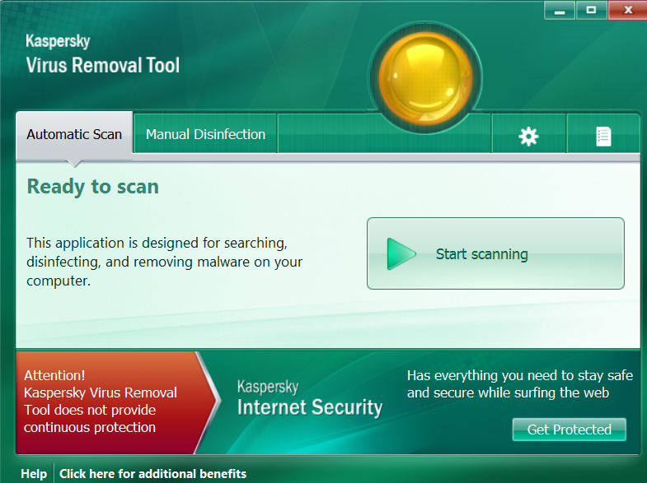Click the 'This application is designed' description text
The height and width of the screenshot is (483, 647).
click(x=164, y=262)
